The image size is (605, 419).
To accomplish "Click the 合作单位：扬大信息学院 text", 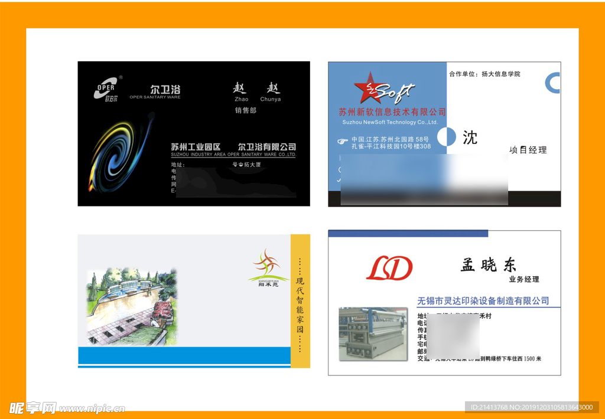I will [x=484, y=74].
